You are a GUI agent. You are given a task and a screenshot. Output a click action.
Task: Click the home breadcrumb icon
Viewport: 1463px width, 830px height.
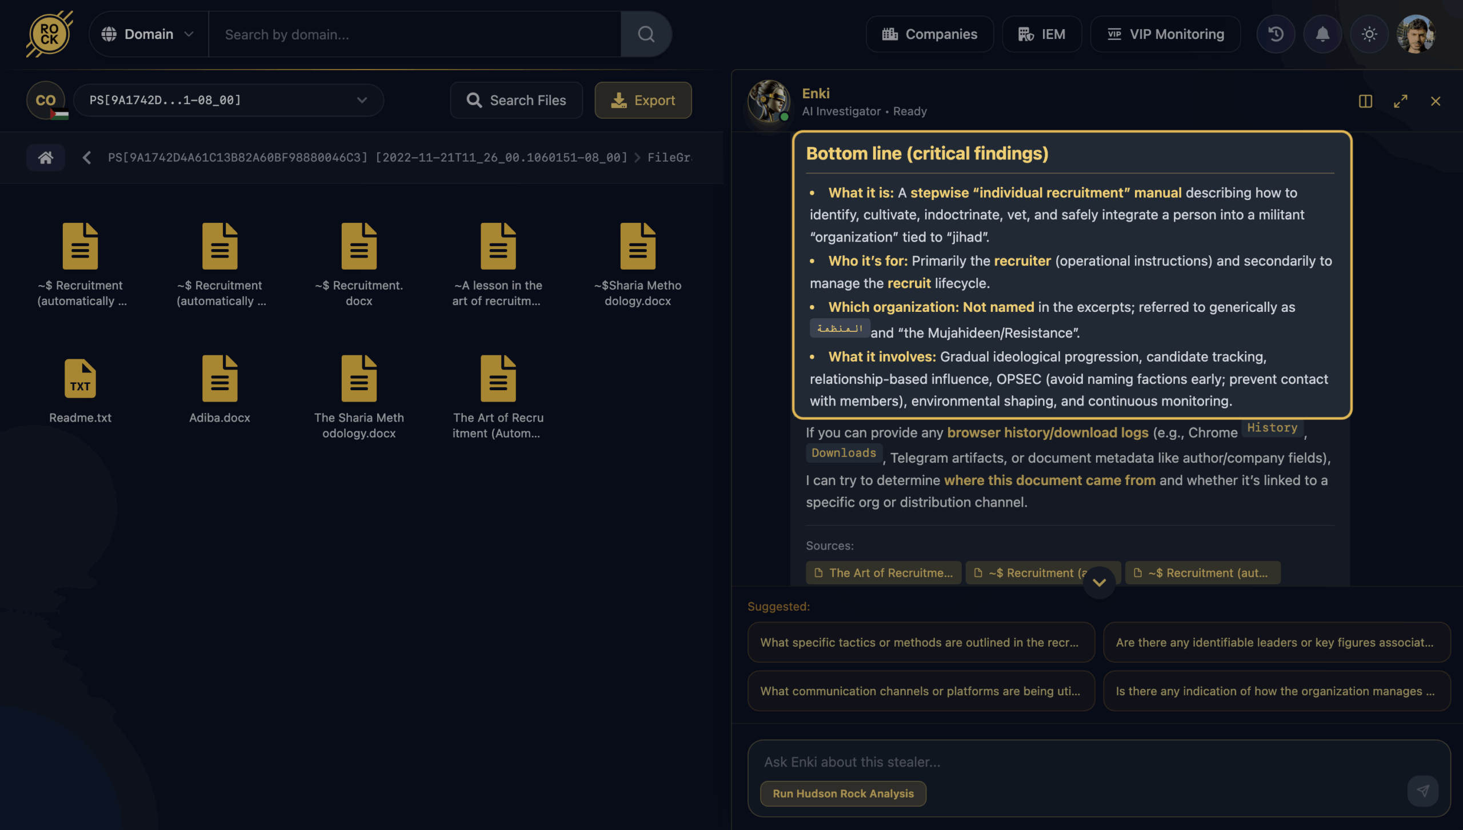[x=46, y=157]
